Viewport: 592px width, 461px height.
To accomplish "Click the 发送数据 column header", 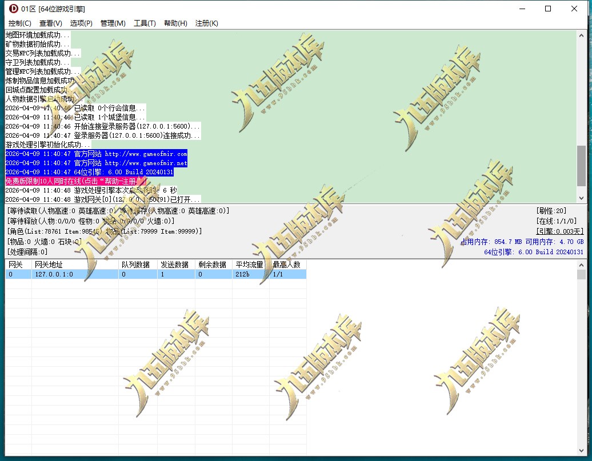I will (176, 264).
